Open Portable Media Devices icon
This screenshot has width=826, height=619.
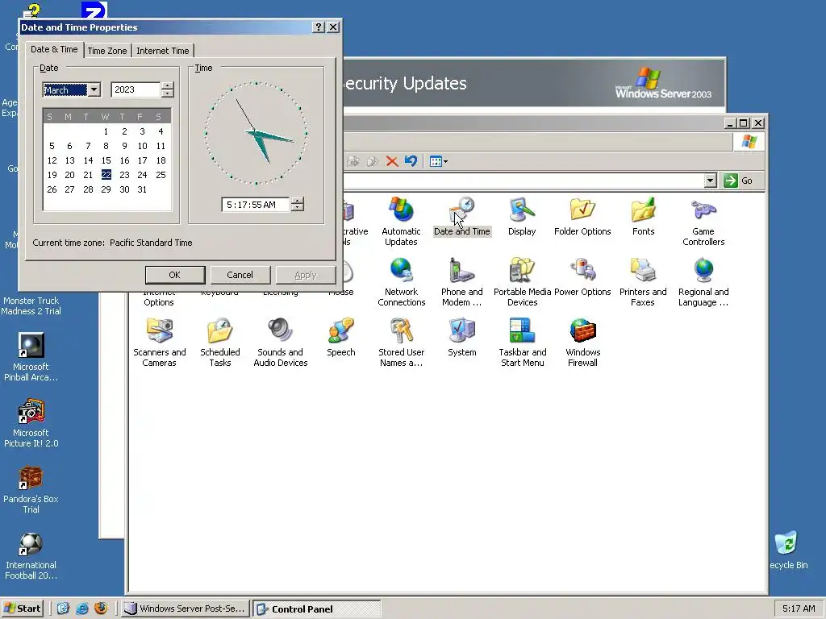pyautogui.click(x=522, y=282)
